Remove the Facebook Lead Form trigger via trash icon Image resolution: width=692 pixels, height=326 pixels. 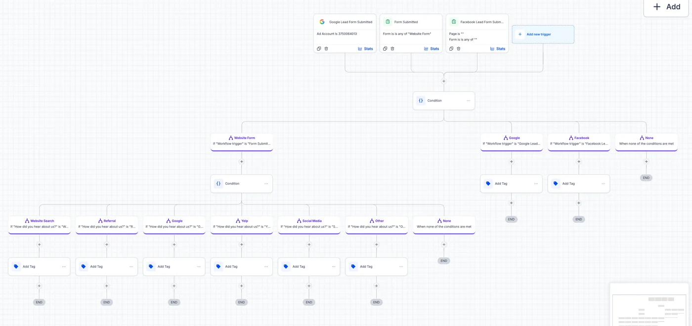pyautogui.click(x=459, y=48)
